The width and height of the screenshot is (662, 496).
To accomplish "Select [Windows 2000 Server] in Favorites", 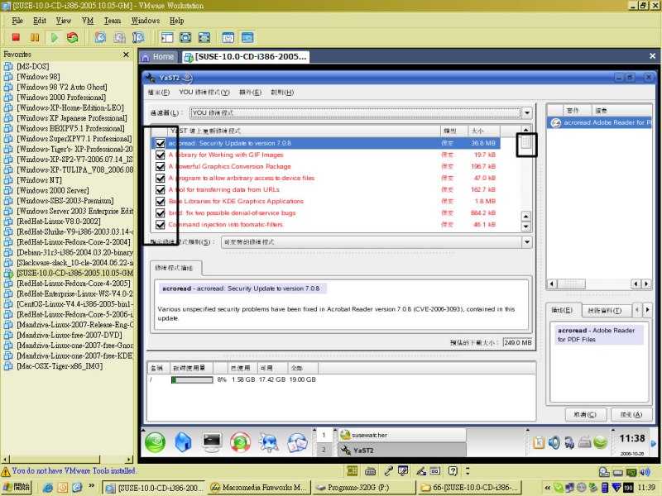I will (x=53, y=190).
